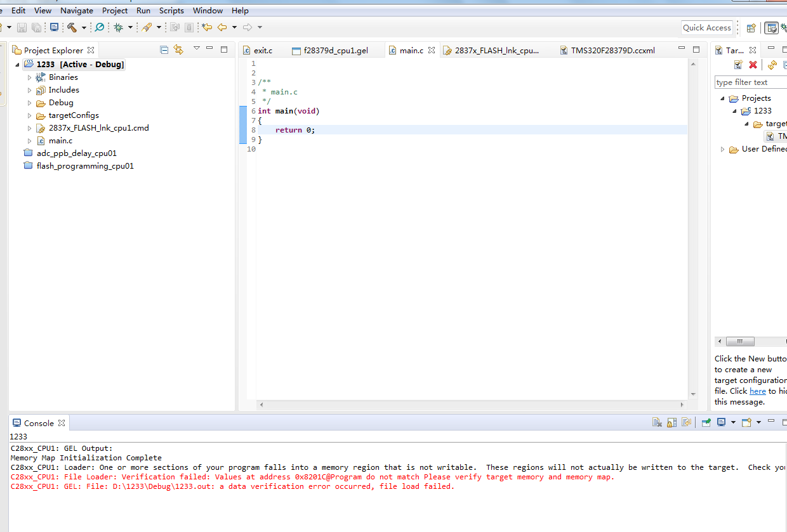Select main.c in Project Explorer
The image size is (787, 532).
tap(60, 141)
